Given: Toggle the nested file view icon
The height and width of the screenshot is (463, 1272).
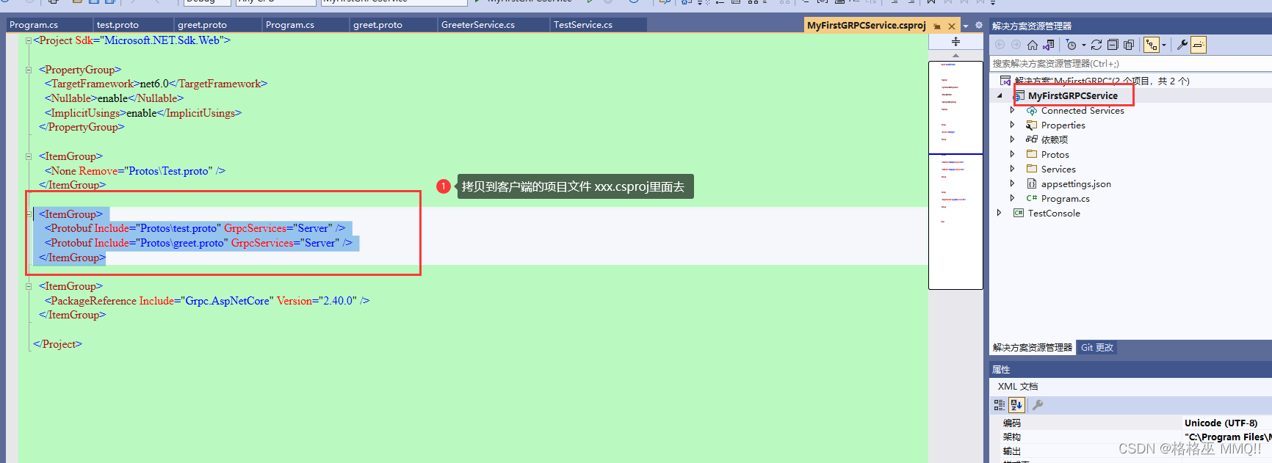Looking at the screenshot, I should coord(1152,45).
